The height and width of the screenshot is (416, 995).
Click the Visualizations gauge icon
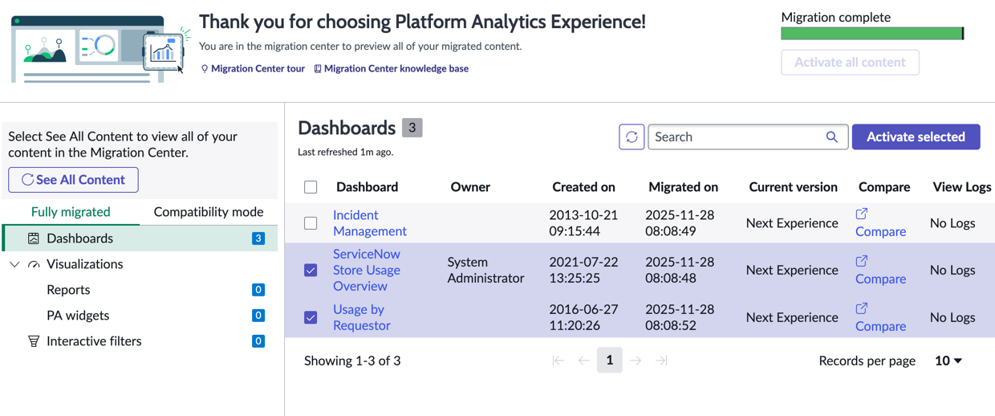click(34, 264)
